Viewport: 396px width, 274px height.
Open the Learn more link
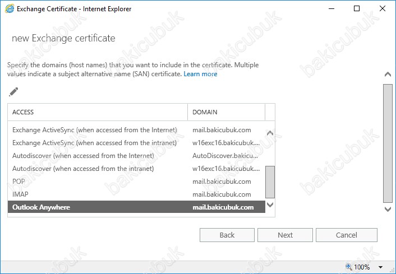(200, 74)
